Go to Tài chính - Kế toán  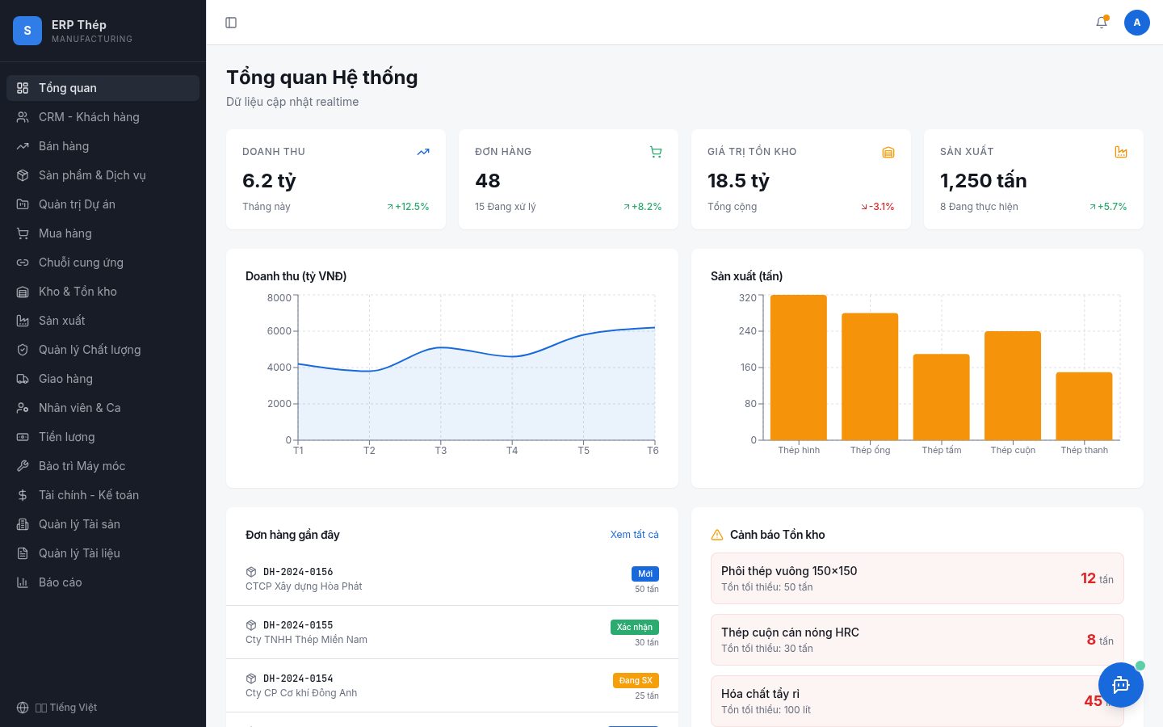pos(103,495)
